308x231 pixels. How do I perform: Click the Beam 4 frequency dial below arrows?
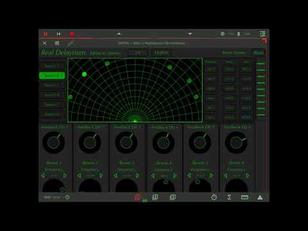[164, 185]
